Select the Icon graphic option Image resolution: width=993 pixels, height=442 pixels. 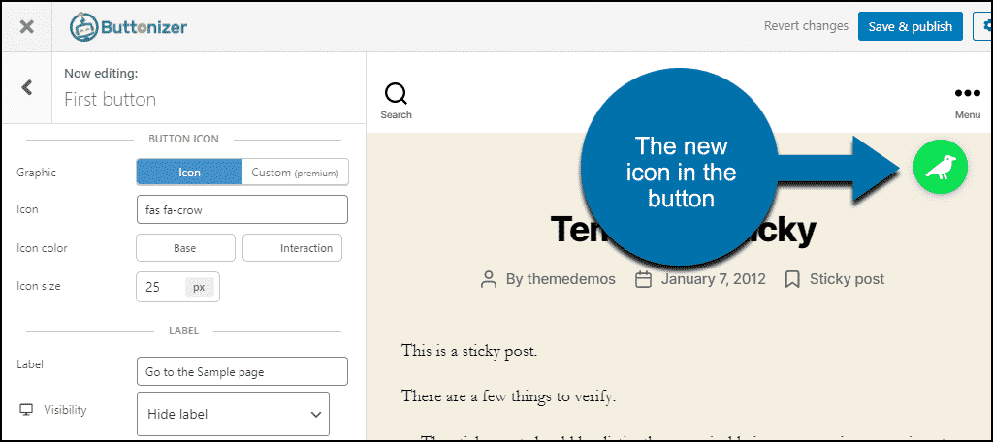pyautogui.click(x=189, y=173)
